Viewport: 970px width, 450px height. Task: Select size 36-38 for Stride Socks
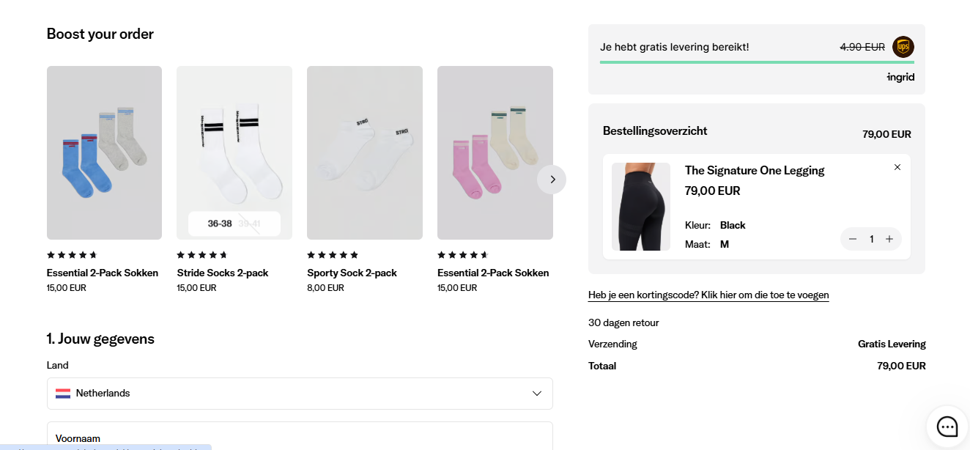pyautogui.click(x=220, y=224)
